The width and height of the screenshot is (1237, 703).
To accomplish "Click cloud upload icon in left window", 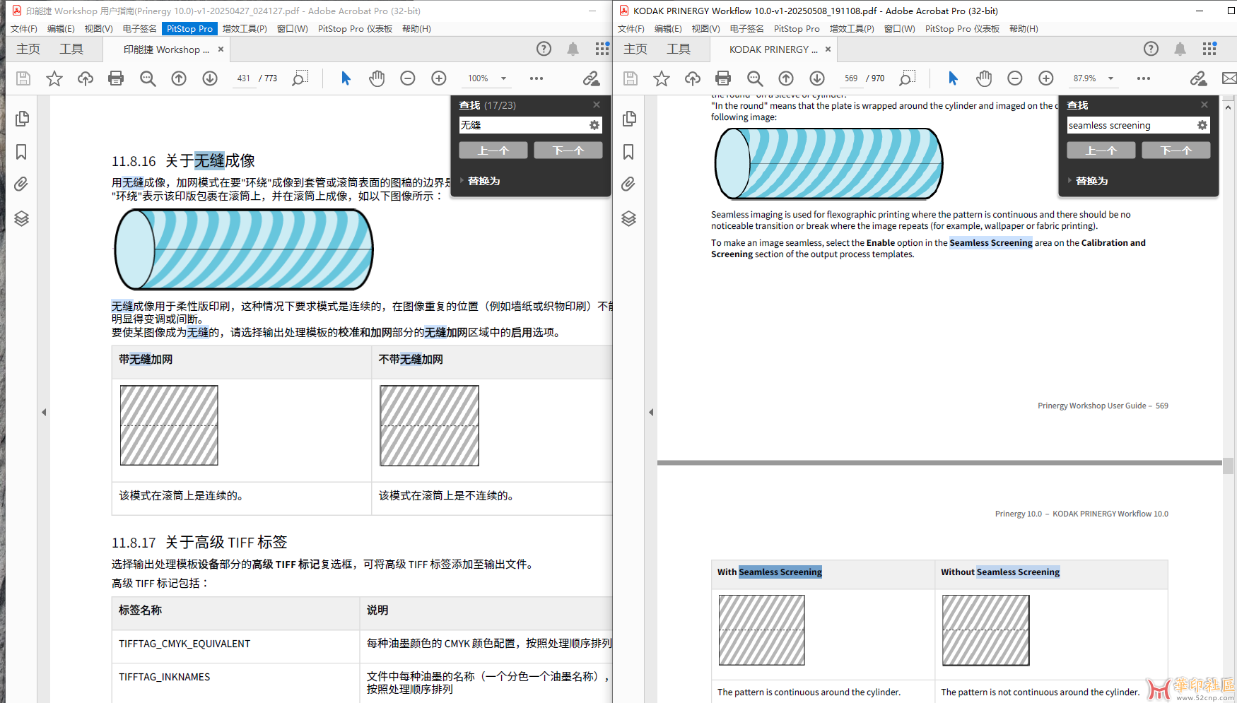I will pos(86,78).
